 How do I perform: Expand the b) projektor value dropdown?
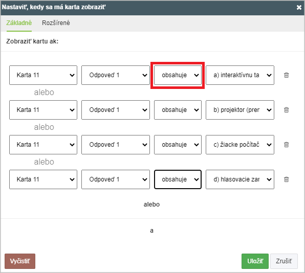[x=240, y=110]
